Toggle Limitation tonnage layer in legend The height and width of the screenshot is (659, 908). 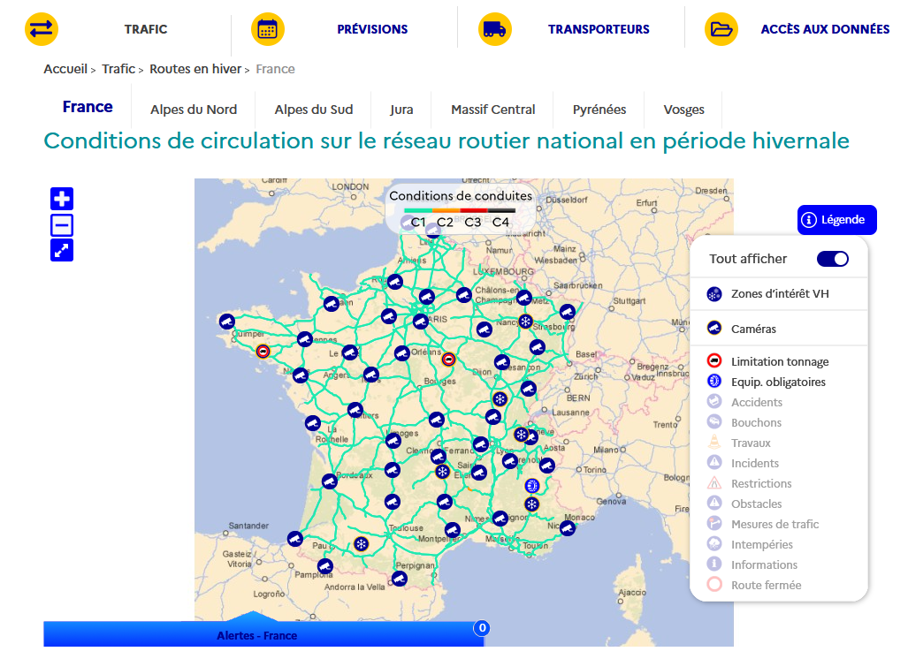(779, 362)
